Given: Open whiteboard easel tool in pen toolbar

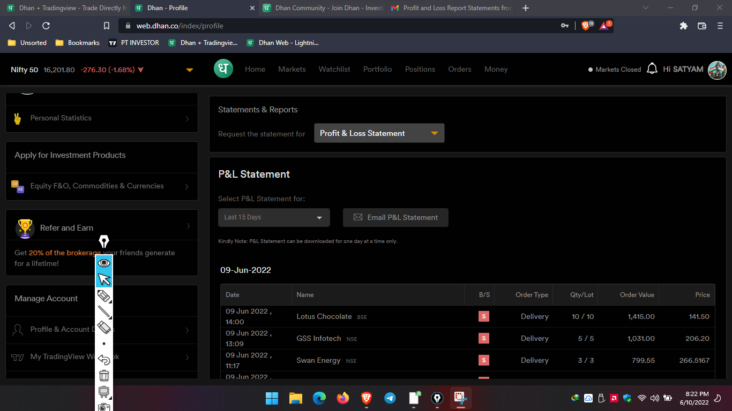Looking at the screenshot, I should (x=104, y=392).
